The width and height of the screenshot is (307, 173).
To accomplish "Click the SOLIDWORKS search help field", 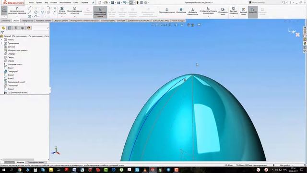I will (x=267, y=2).
